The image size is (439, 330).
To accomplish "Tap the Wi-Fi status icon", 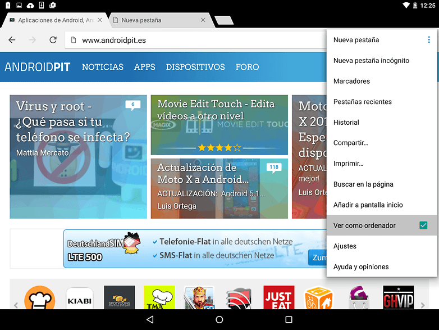I will (406, 5).
